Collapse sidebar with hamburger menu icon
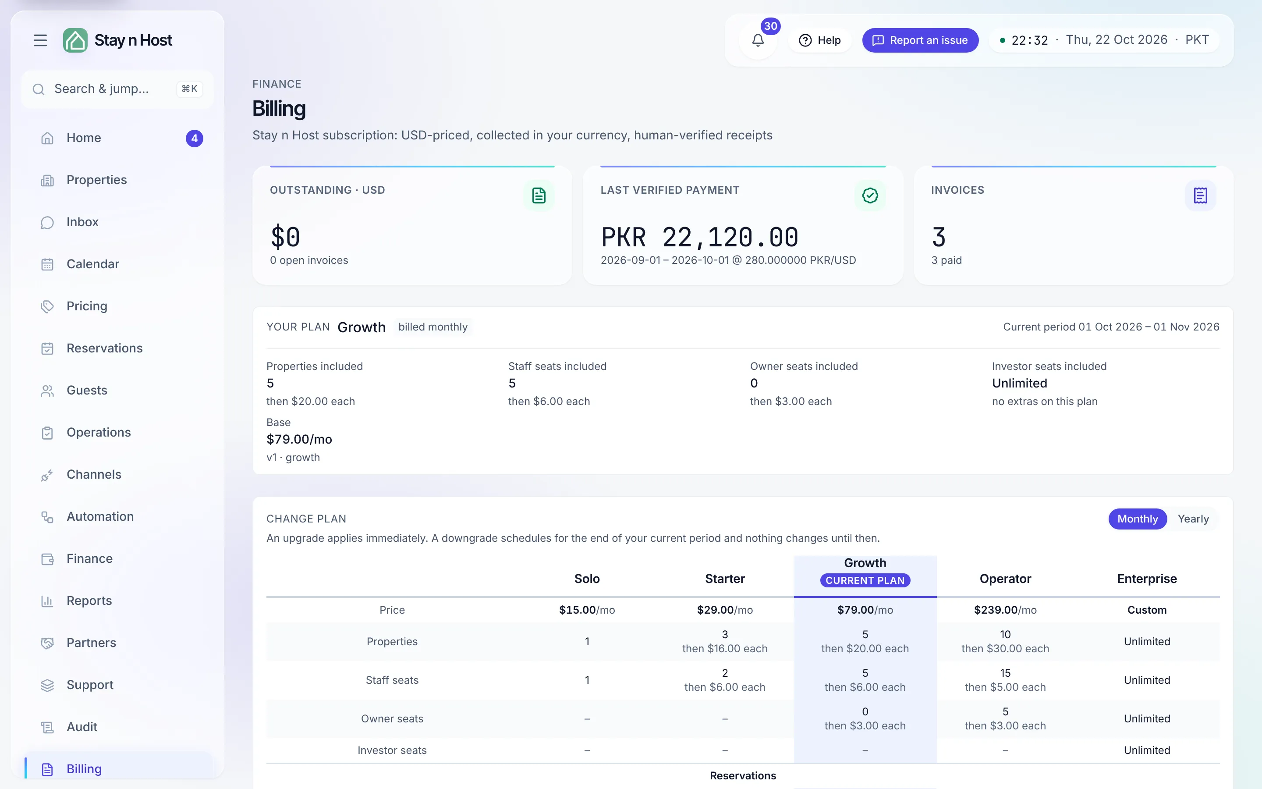The width and height of the screenshot is (1262, 789). [x=40, y=40]
